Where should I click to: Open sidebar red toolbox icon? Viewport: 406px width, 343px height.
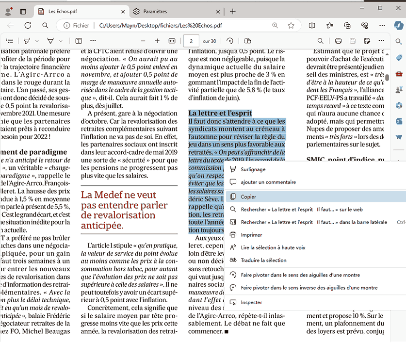[x=399, y=74]
